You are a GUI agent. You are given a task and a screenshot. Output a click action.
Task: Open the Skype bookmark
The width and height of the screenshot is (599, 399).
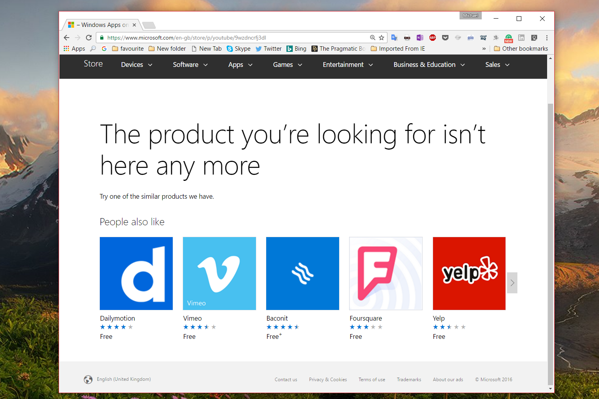click(x=238, y=49)
